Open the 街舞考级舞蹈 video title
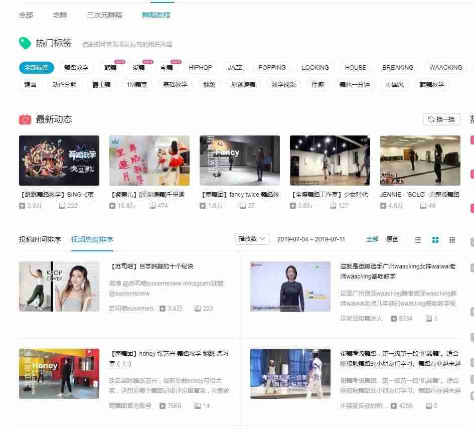 400,359
